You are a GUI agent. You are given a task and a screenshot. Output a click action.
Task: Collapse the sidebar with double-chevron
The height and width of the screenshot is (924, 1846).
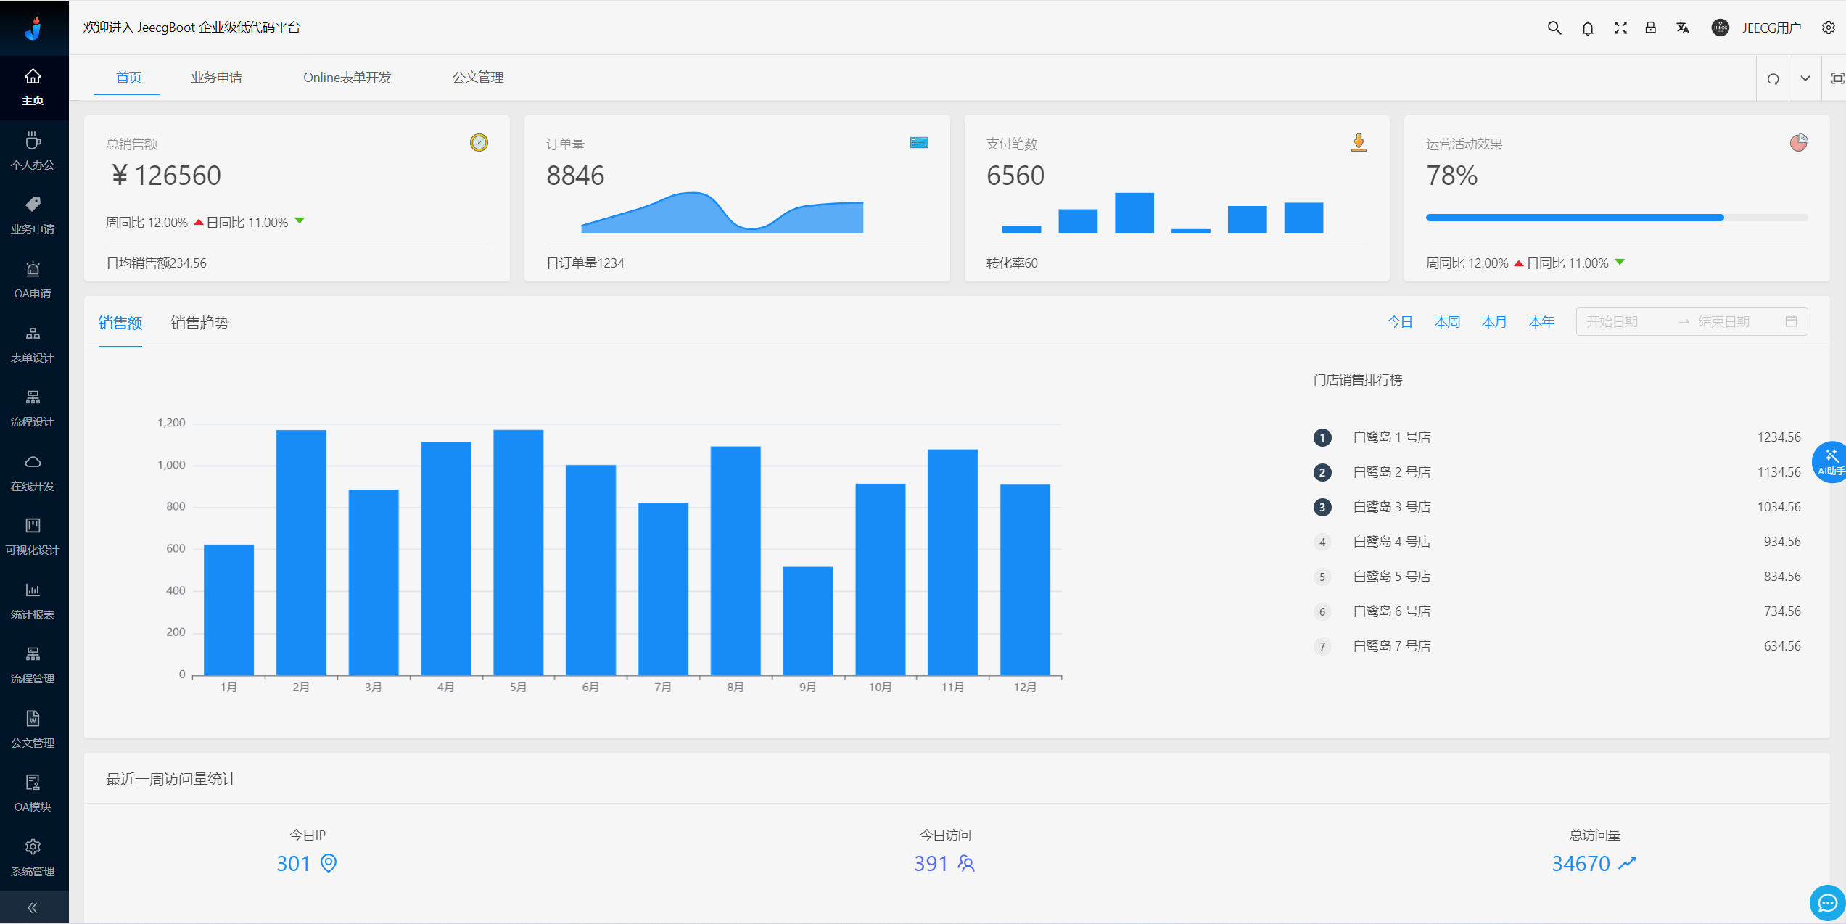(33, 907)
